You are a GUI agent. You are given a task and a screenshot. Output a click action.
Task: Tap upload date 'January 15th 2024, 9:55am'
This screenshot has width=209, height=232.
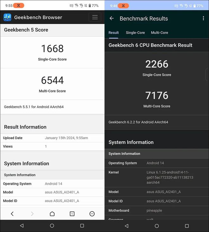pyautogui.click(x=66, y=138)
